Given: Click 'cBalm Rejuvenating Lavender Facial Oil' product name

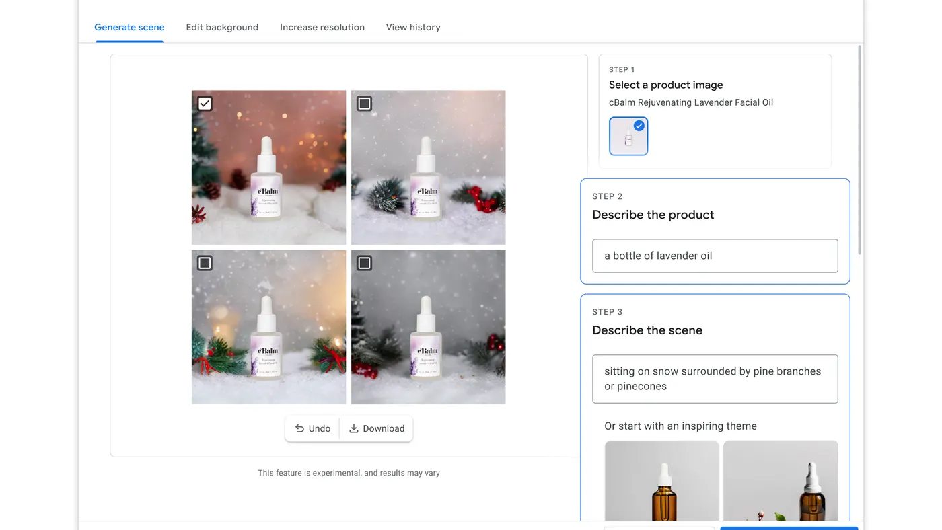Looking at the screenshot, I should pyautogui.click(x=691, y=102).
